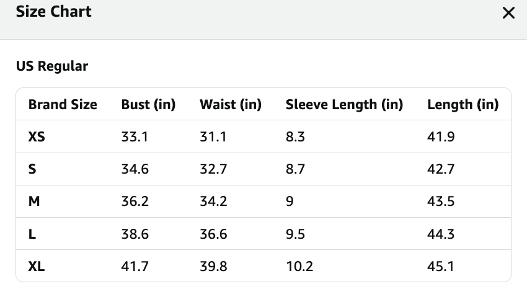Select the S size row label

tap(32, 169)
